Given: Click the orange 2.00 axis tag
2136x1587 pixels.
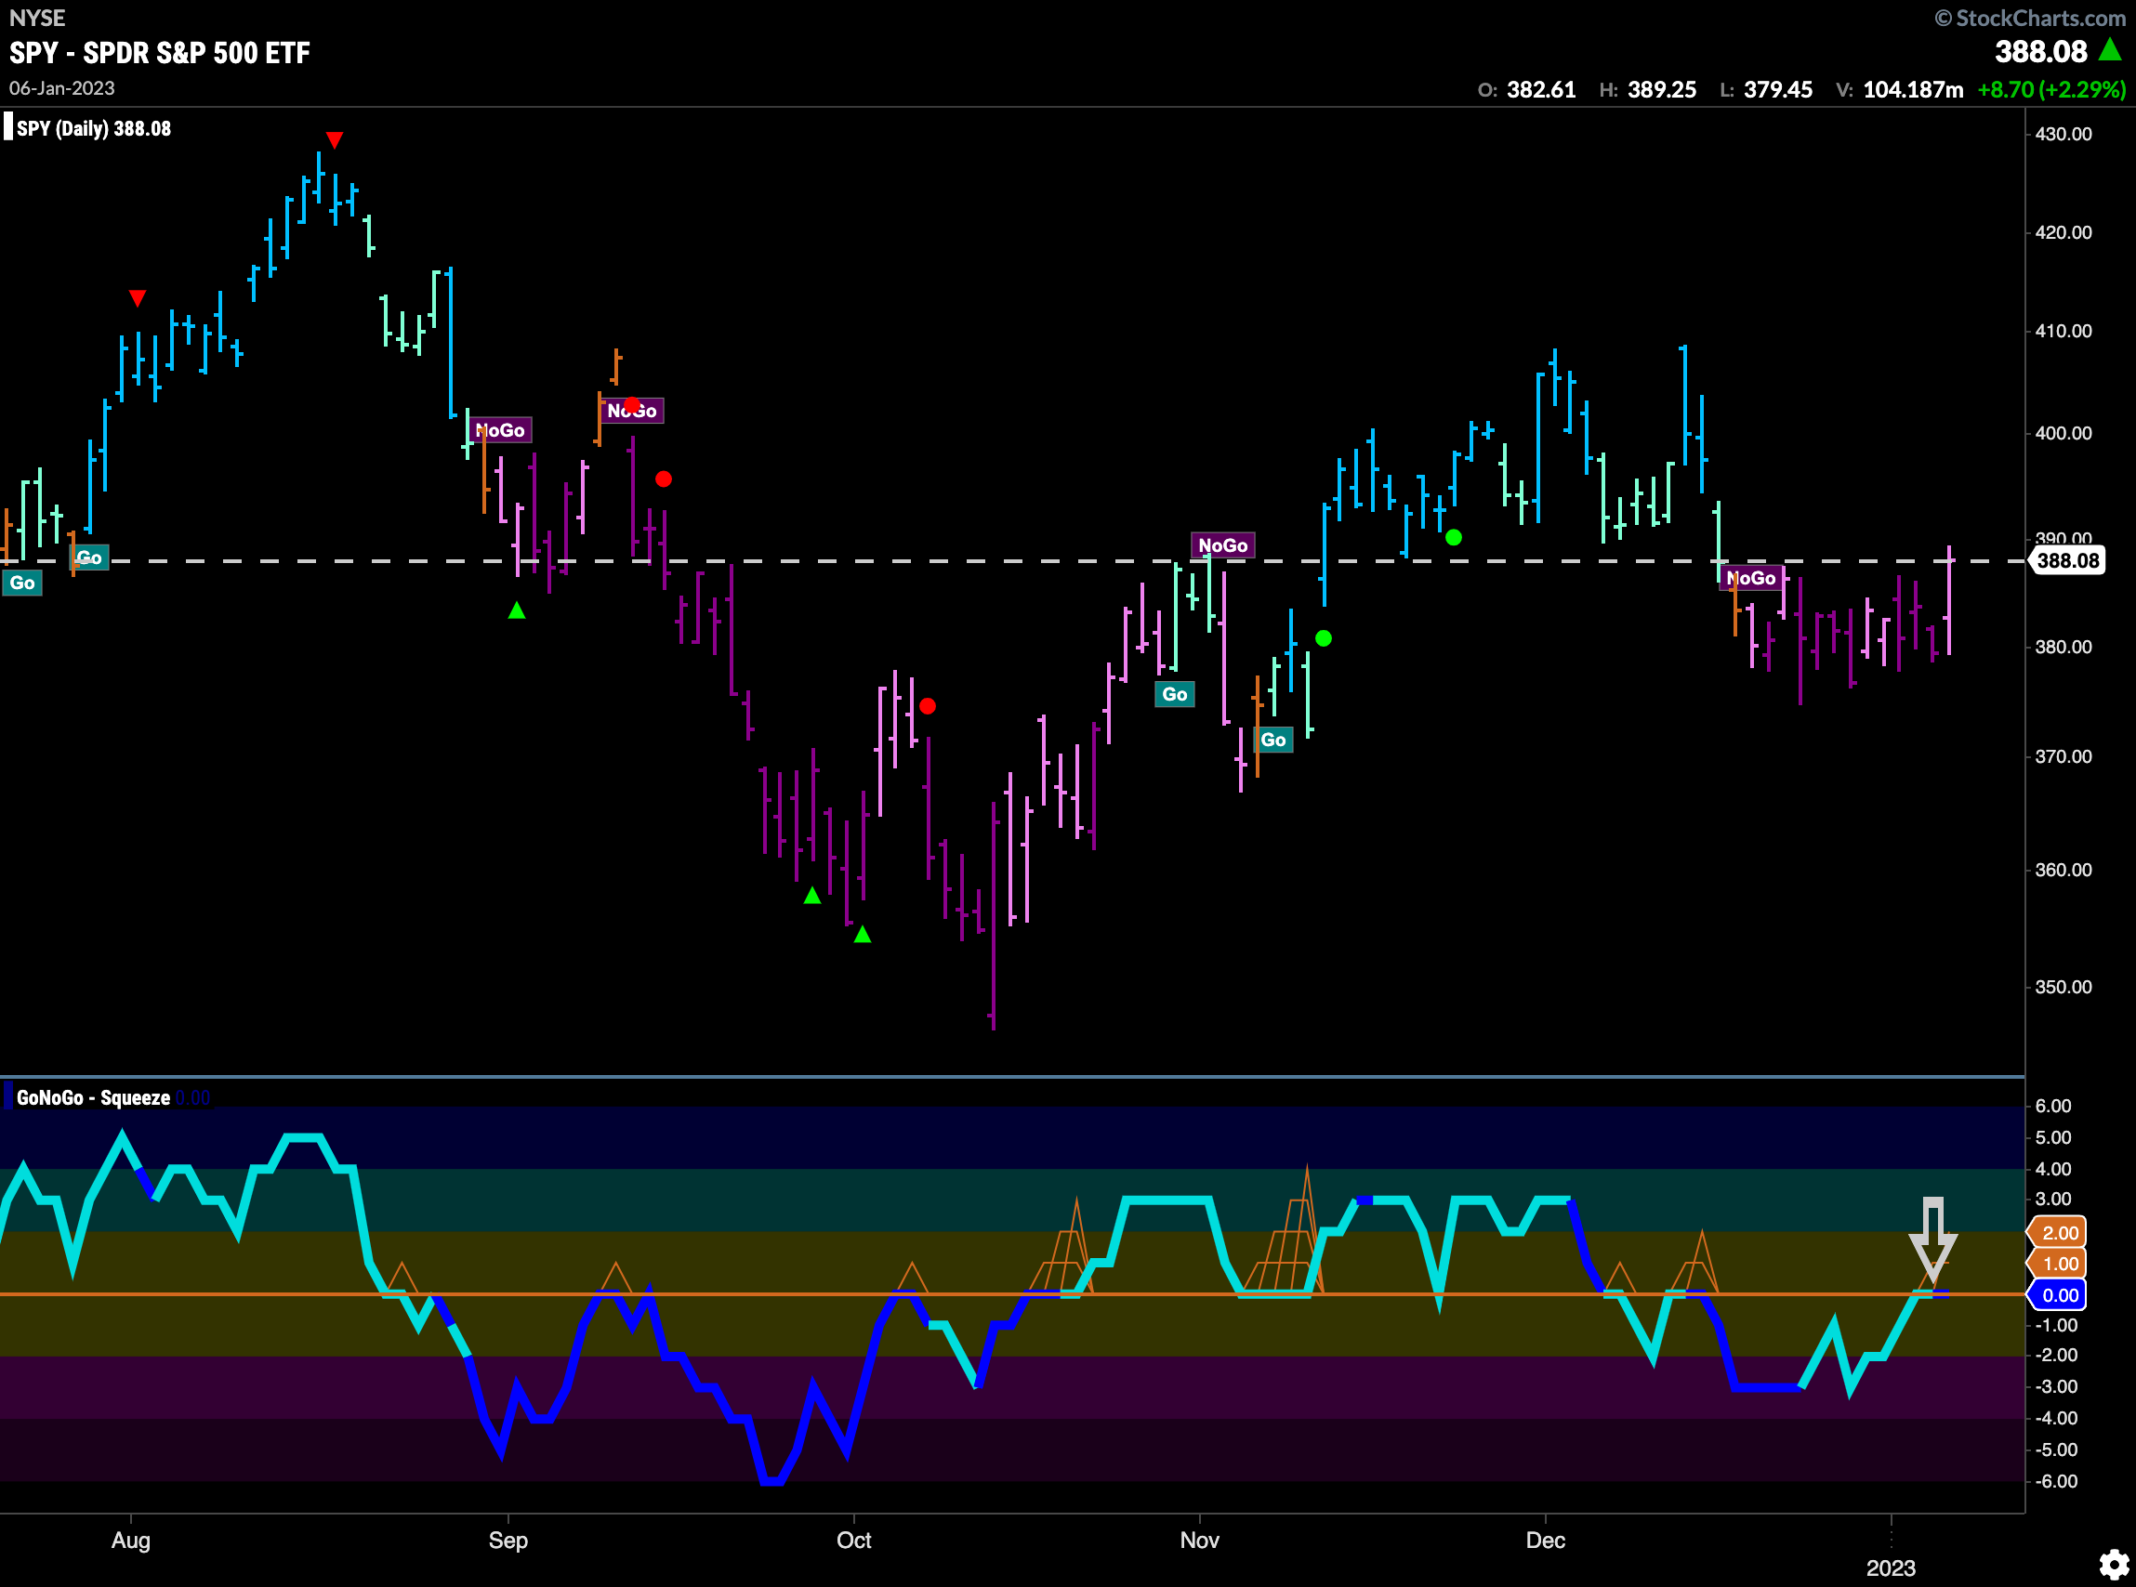Looking at the screenshot, I should pos(2058,1232).
